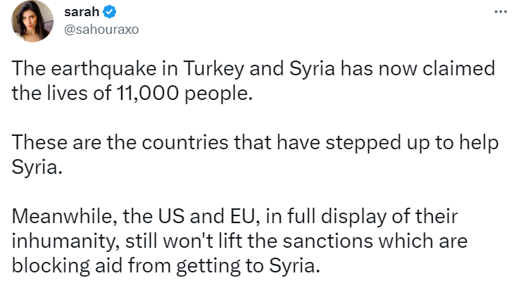This screenshot has height=283, width=523.
Task: Open the three-dot more options menu
Action: (x=500, y=12)
